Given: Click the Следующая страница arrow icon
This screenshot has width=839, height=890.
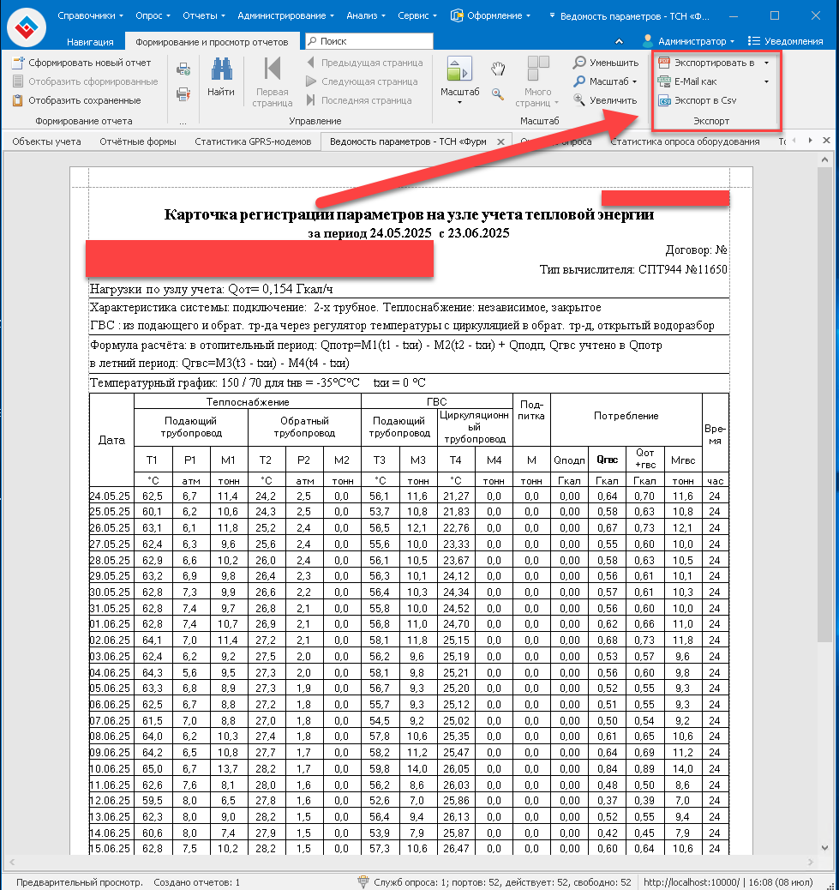Looking at the screenshot, I should [x=311, y=81].
